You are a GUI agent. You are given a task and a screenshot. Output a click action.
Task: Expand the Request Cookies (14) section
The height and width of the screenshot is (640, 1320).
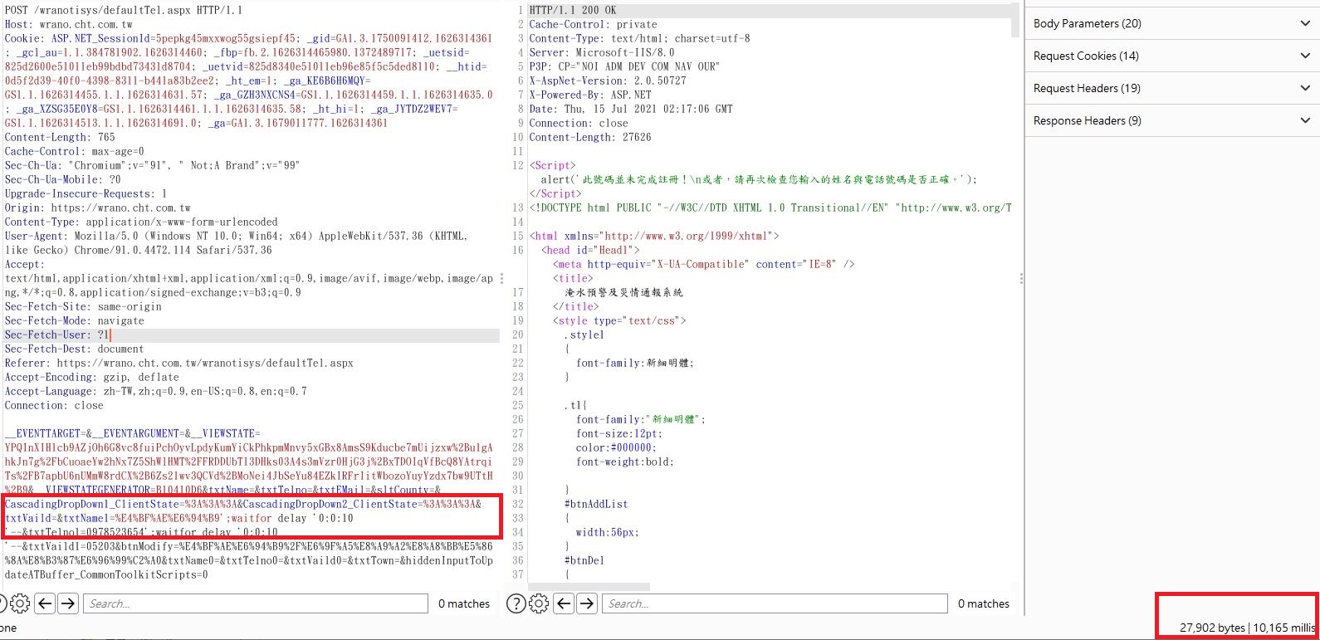pyautogui.click(x=1172, y=56)
